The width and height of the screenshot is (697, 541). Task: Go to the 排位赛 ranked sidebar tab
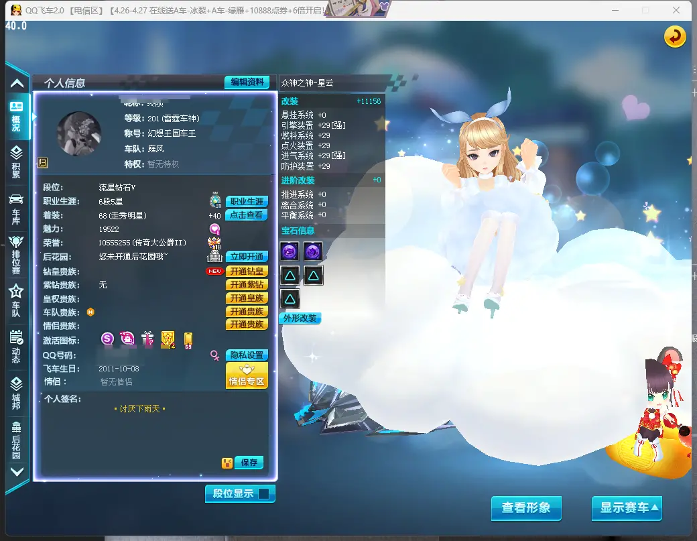pyautogui.click(x=17, y=255)
